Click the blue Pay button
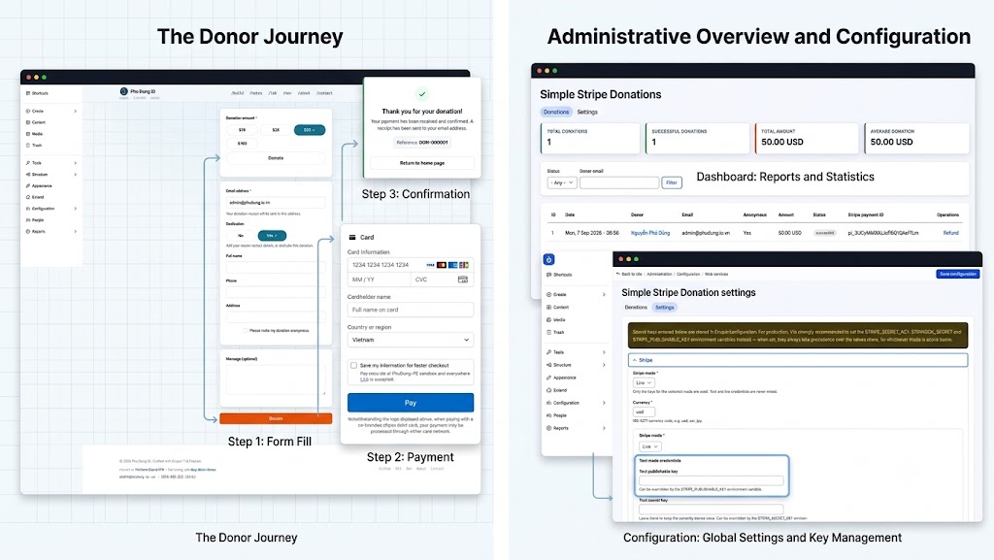Viewport: 994px width, 560px height. tap(411, 403)
